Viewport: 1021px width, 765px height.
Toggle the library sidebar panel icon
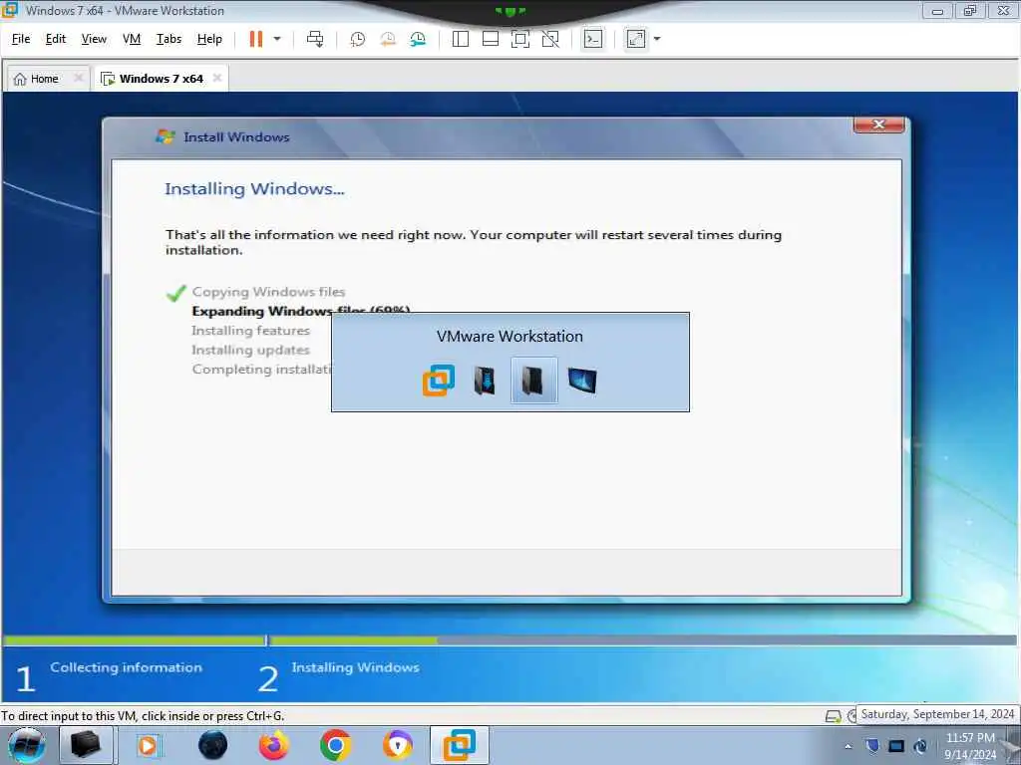pyautogui.click(x=461, y=39)
